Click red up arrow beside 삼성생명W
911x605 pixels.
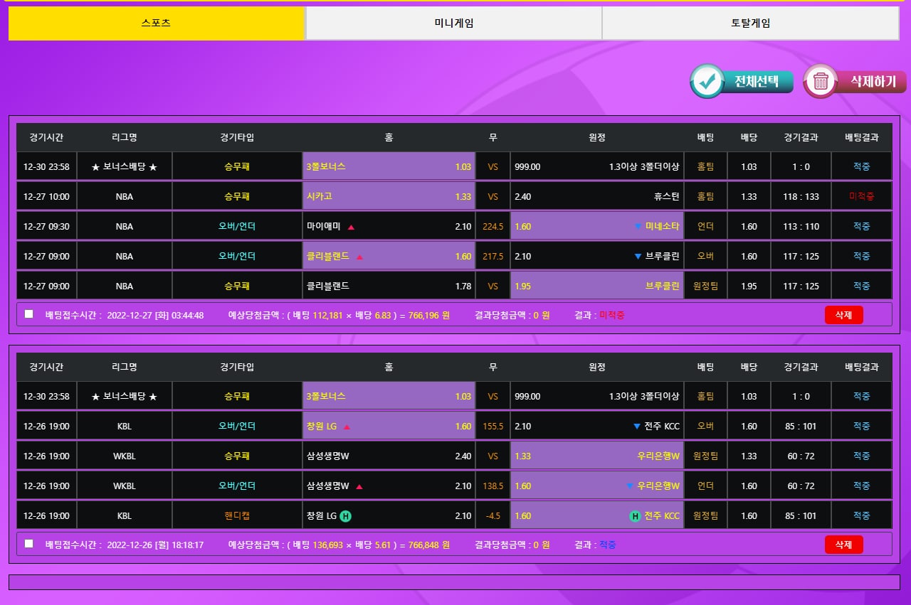pyautogui.click(x=359, y=487)
